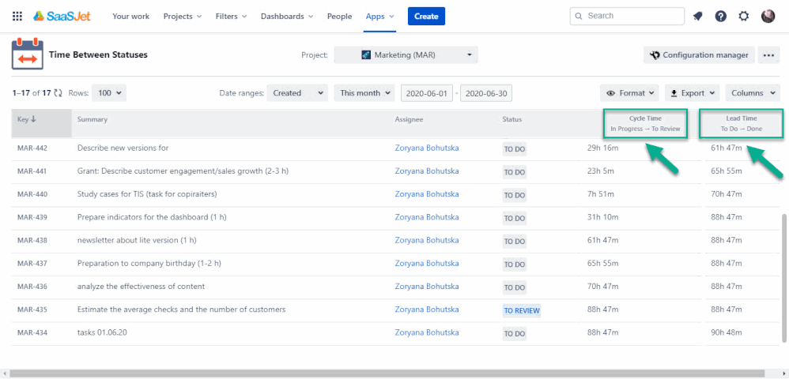Click the Time Between Statuses calendar icon
789x379 pixels.
(x=27, y=54)
